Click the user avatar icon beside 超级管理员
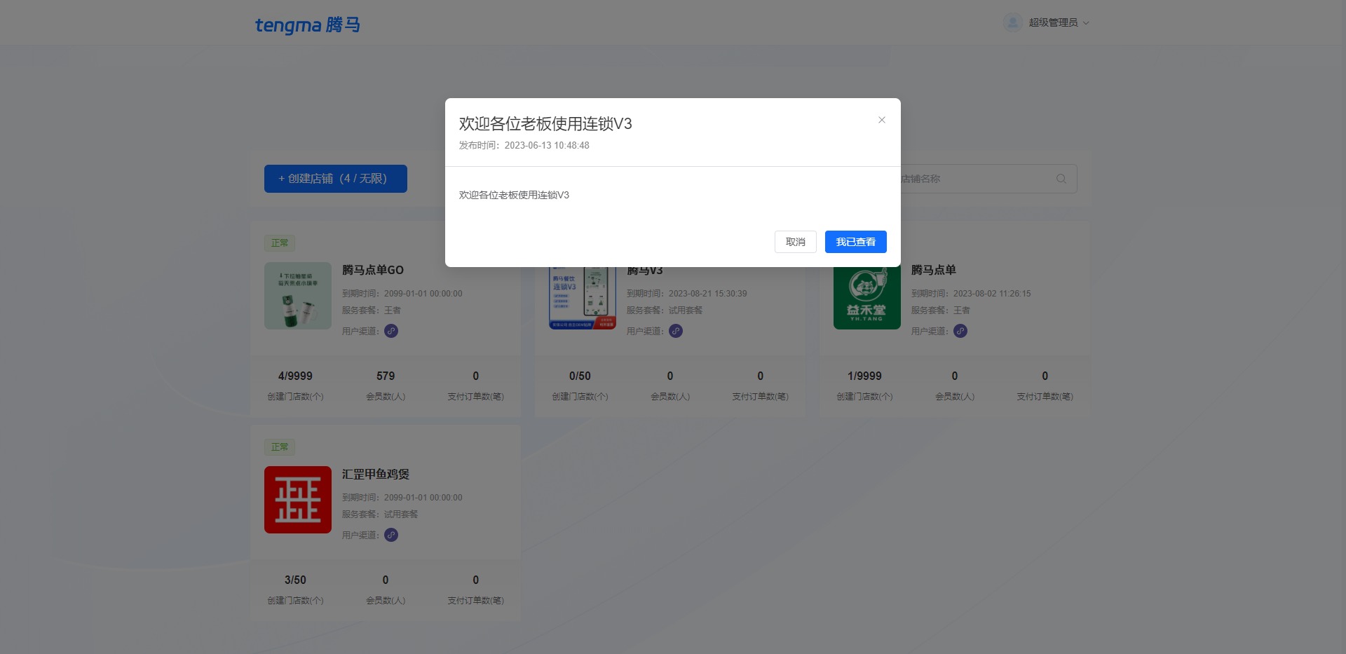The image size is (1346, 654). pyautogui.click(x=1012, y=22)
